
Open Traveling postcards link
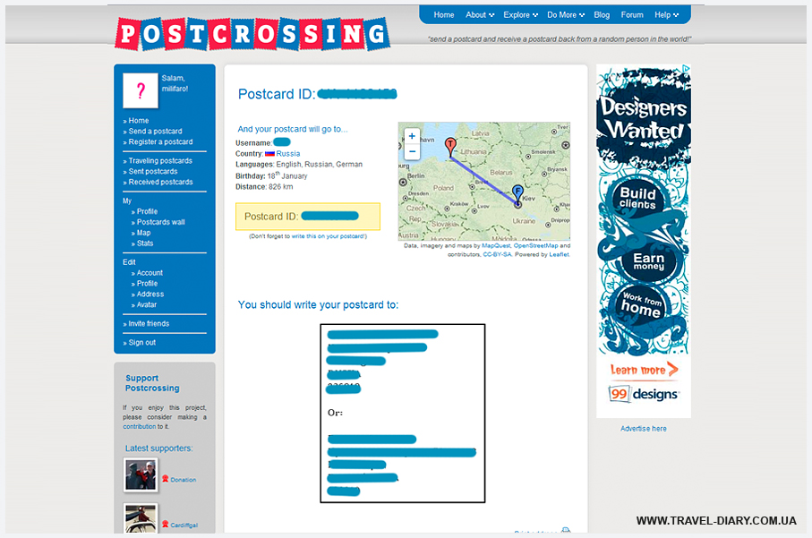pos(160,161)
